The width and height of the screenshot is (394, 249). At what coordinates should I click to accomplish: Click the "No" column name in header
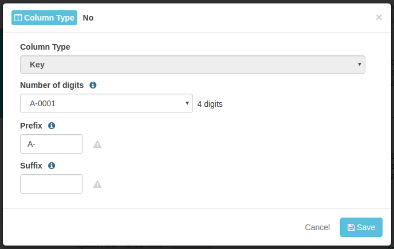pyautogui.click(x=88, y=18)
